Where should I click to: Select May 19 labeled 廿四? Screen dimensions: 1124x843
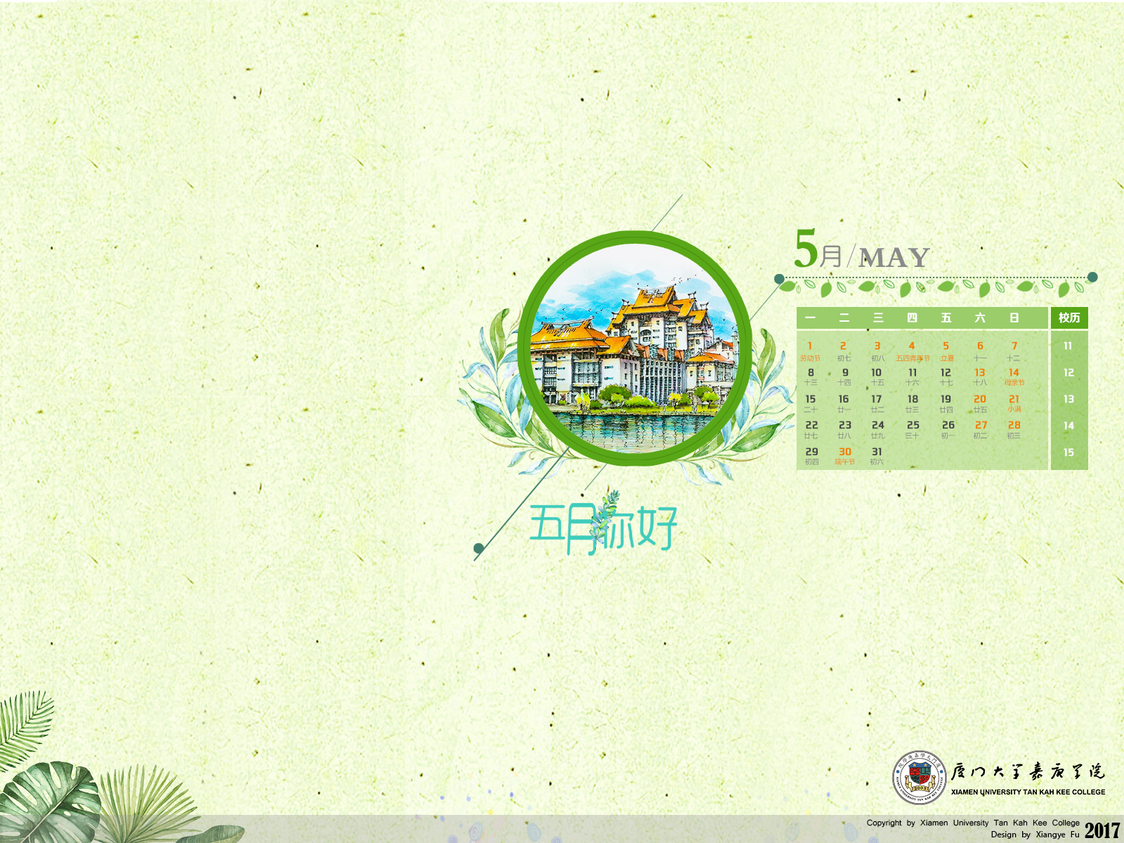[946, 403]
